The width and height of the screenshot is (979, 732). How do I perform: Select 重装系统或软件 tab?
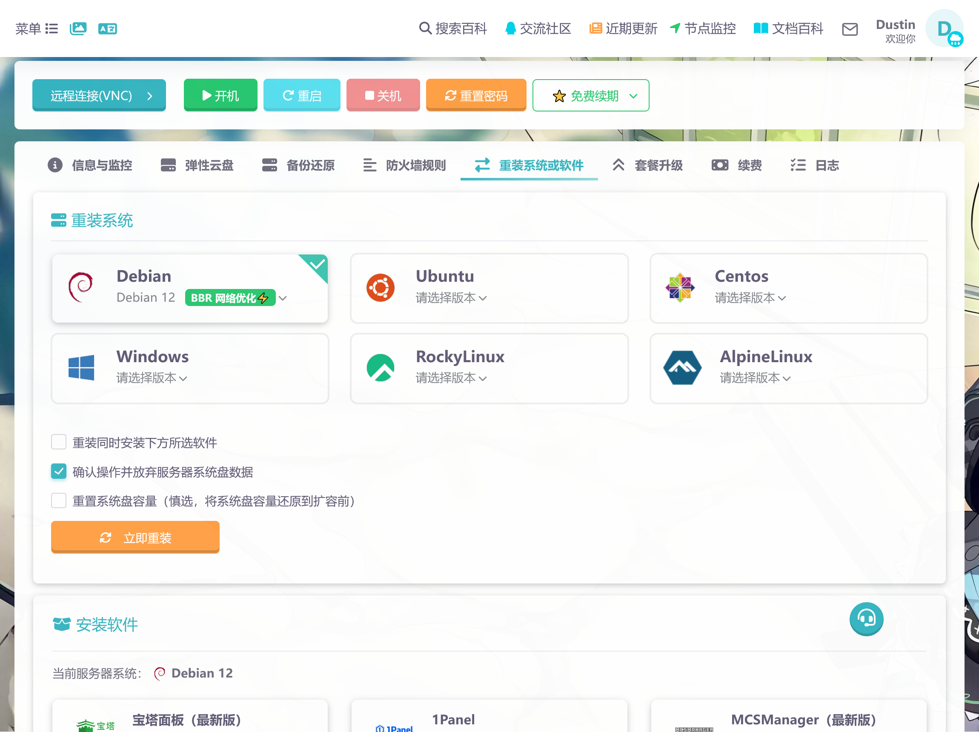click(x=529, y=166)
